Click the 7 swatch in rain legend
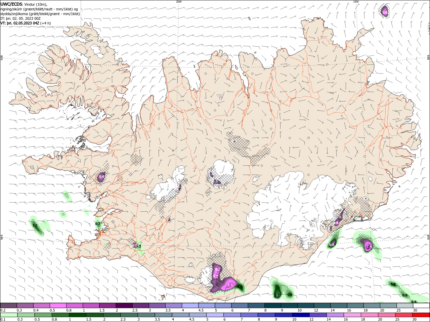430x322 pixels. pyautogui.click(x=249, y=315)
